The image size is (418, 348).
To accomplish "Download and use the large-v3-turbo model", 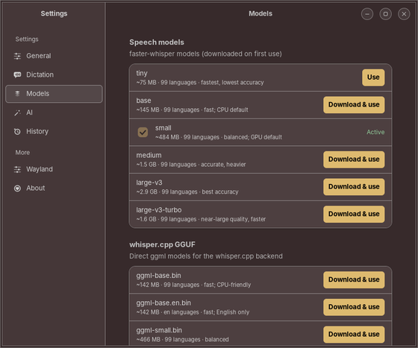I will [x=354, y=214].
